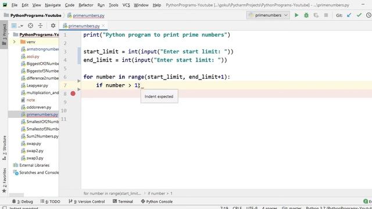Click the stop process square icon
This screenshot has height=209, width=372.
326,15
